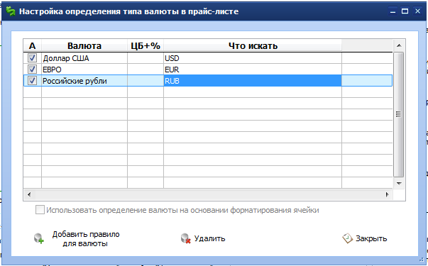Click the Закрыть button label
This screenshot has width=428, height=266.
click(x=371, y=238)
